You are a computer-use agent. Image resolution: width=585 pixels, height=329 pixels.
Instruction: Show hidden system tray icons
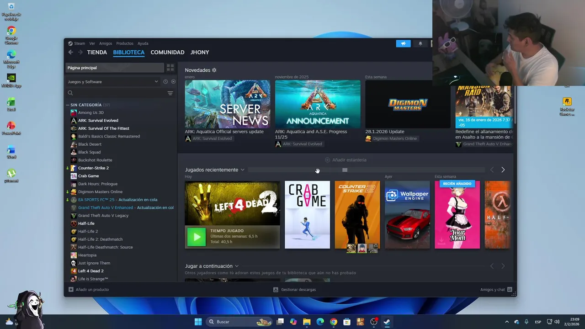(506, 322)
